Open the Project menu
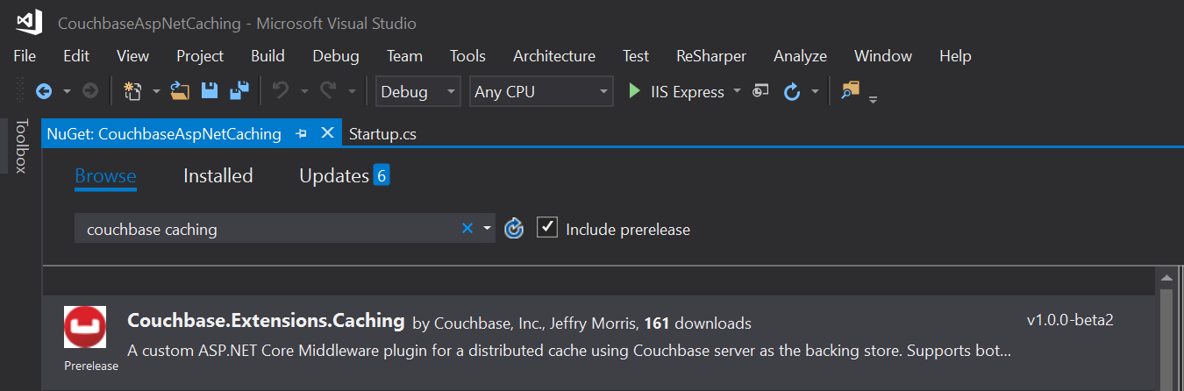Screen dimensions: 1184x391 (x=200, y=56)
